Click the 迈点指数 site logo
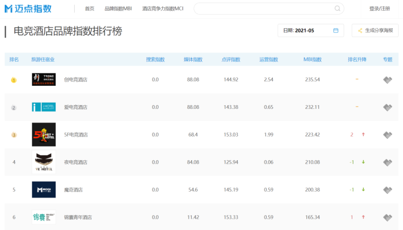The image size is (403, 230). (28, 8)
